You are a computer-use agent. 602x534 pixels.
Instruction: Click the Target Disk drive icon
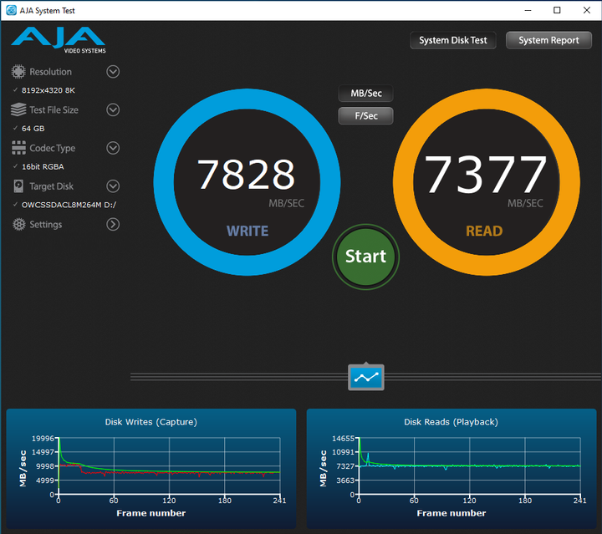click(18, 186)
